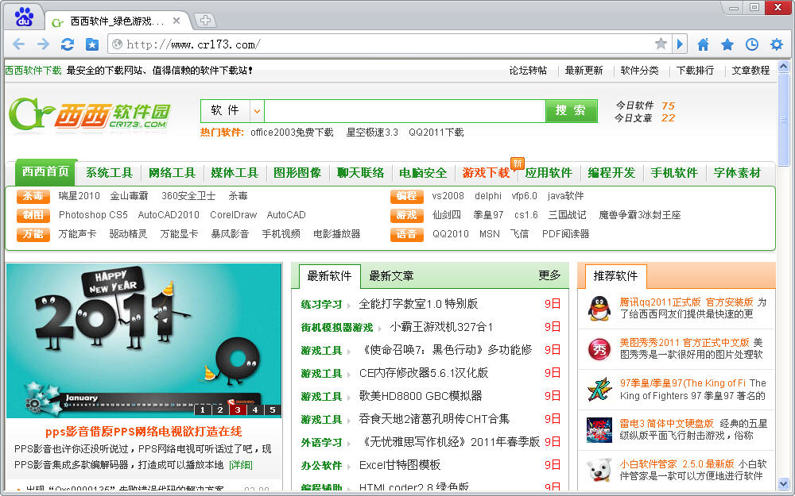Open the 图形图像 navigation tab
This screenshot has height=496, width=795.
(x=297, y=173)
